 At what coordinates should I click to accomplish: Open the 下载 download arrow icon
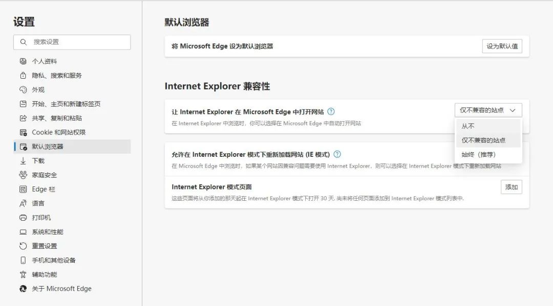pyautogui.click(x=23, y=161)
